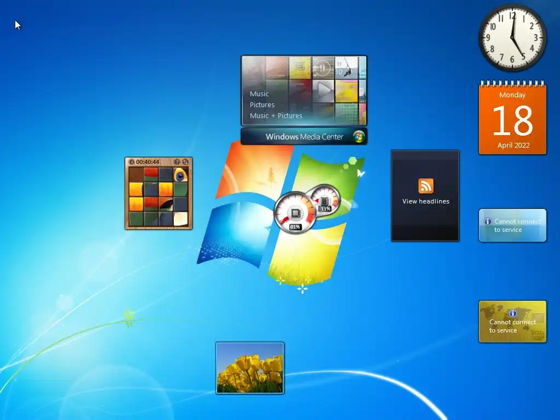560x420 pixels.
Task: Click the gold currency gadget's "Cannot connect to service" message
Action: (x=512, y=326)
